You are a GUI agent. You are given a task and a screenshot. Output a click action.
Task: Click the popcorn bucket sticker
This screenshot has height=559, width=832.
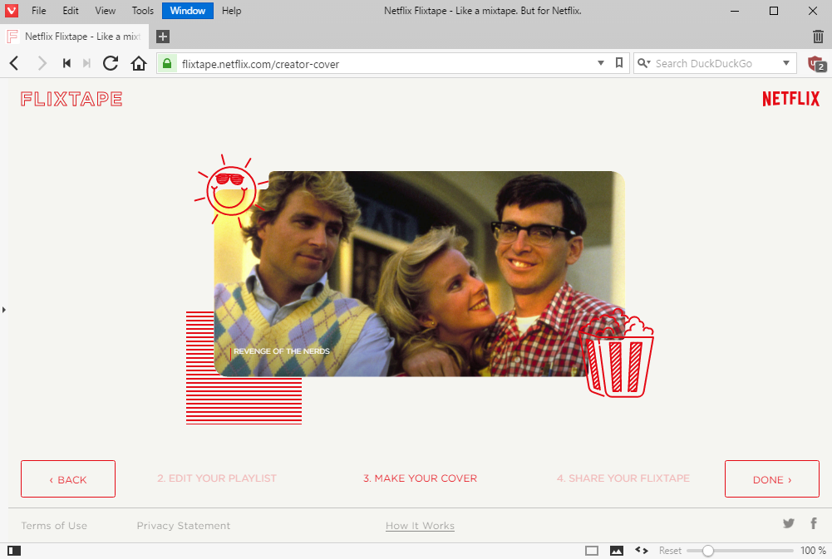617,354
